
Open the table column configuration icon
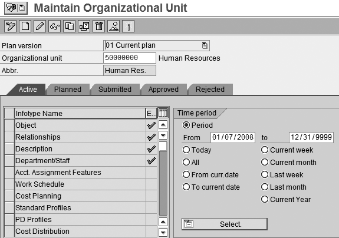[x=163, y=113]
